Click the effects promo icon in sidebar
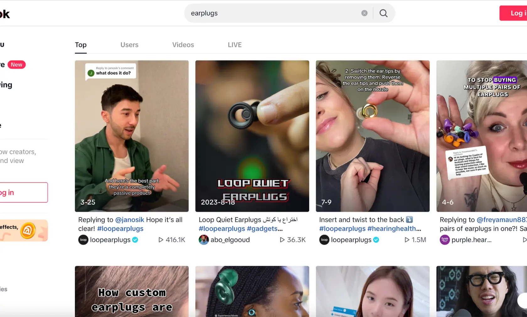 click(28, 231)
